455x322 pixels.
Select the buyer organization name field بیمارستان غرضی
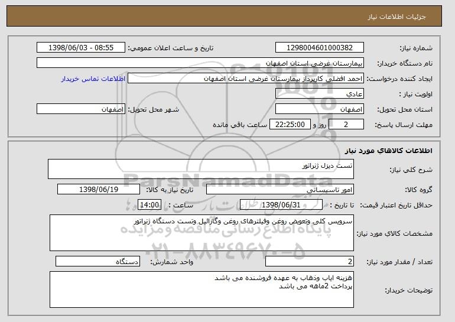pyautogui.click(x=200, y=63)
